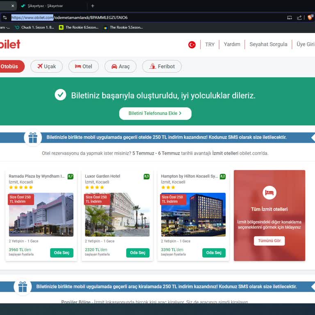This screenshot has width=315, height=315.
Task: Open Ramada Plaza by Wyndham hotel title
Action: (x=37, y=176)
